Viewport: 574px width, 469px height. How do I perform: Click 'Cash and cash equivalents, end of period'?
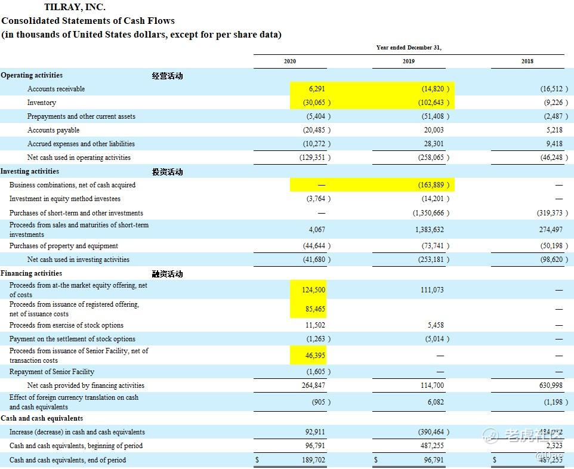(67, 460)
